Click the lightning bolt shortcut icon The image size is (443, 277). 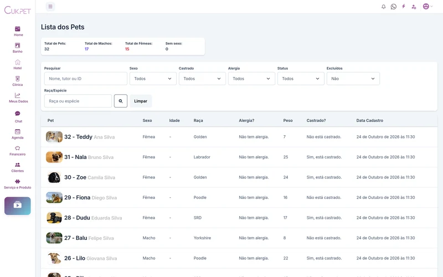click(x=404, y=6)
